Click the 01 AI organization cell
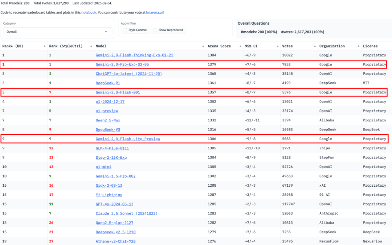 (x=324, y=195)
